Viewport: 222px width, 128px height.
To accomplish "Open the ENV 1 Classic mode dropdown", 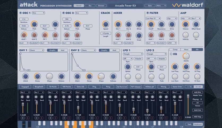I will point(37,50).
